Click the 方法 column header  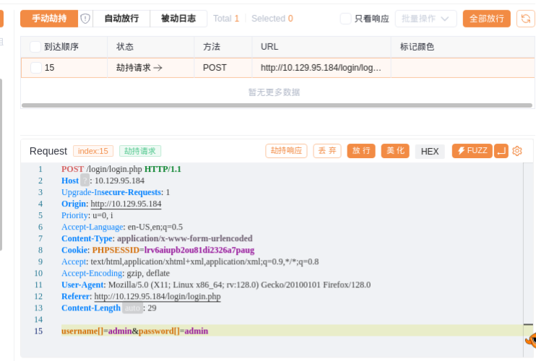223,47
